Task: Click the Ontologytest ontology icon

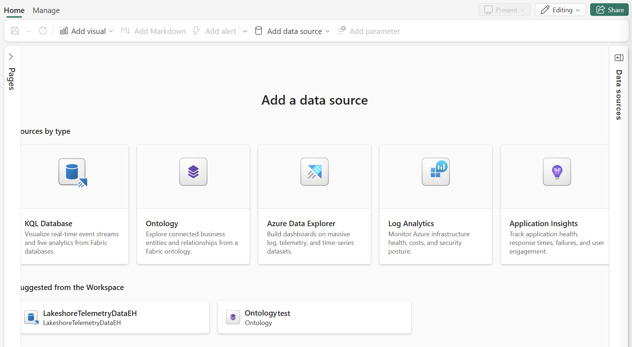Action: [x=233, y=317]
